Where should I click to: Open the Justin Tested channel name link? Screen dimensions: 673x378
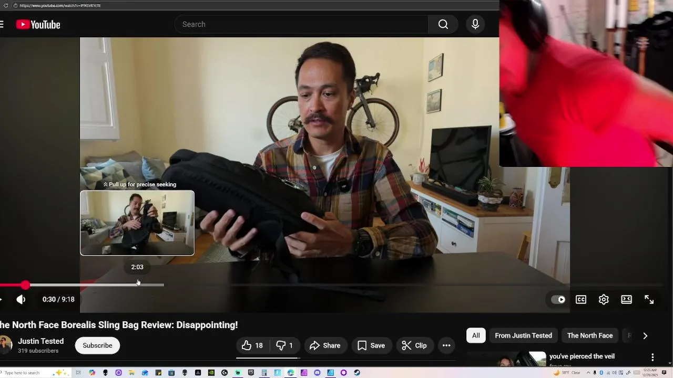(41, 341)
